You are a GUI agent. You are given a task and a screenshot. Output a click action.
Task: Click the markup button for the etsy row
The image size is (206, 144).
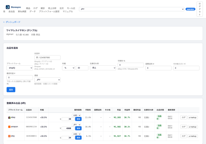[193, 136]
